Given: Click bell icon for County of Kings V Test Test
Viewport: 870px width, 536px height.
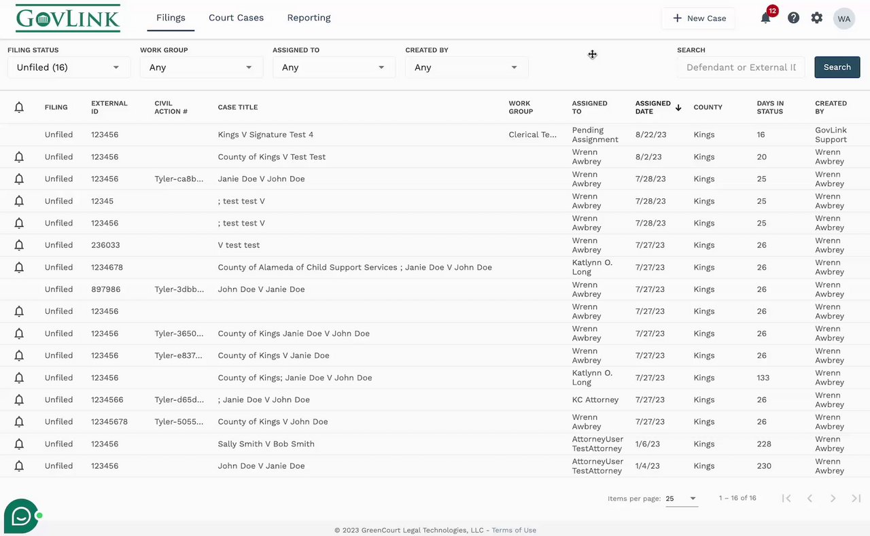Looking at the screenshot, I should (x=19, y=157).
